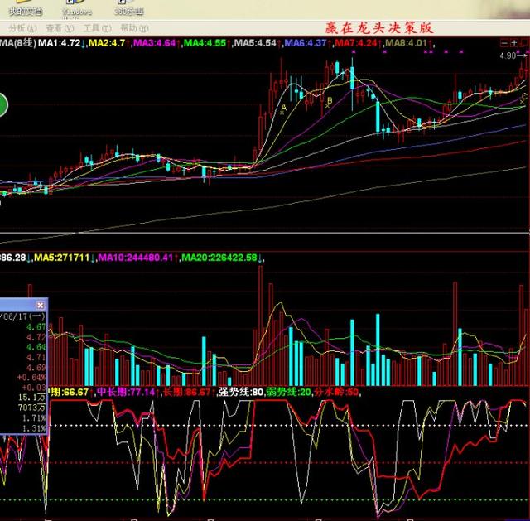Click the square icon right of plus
The height and width of the screenshot is (521, 530).
[524, 43]
